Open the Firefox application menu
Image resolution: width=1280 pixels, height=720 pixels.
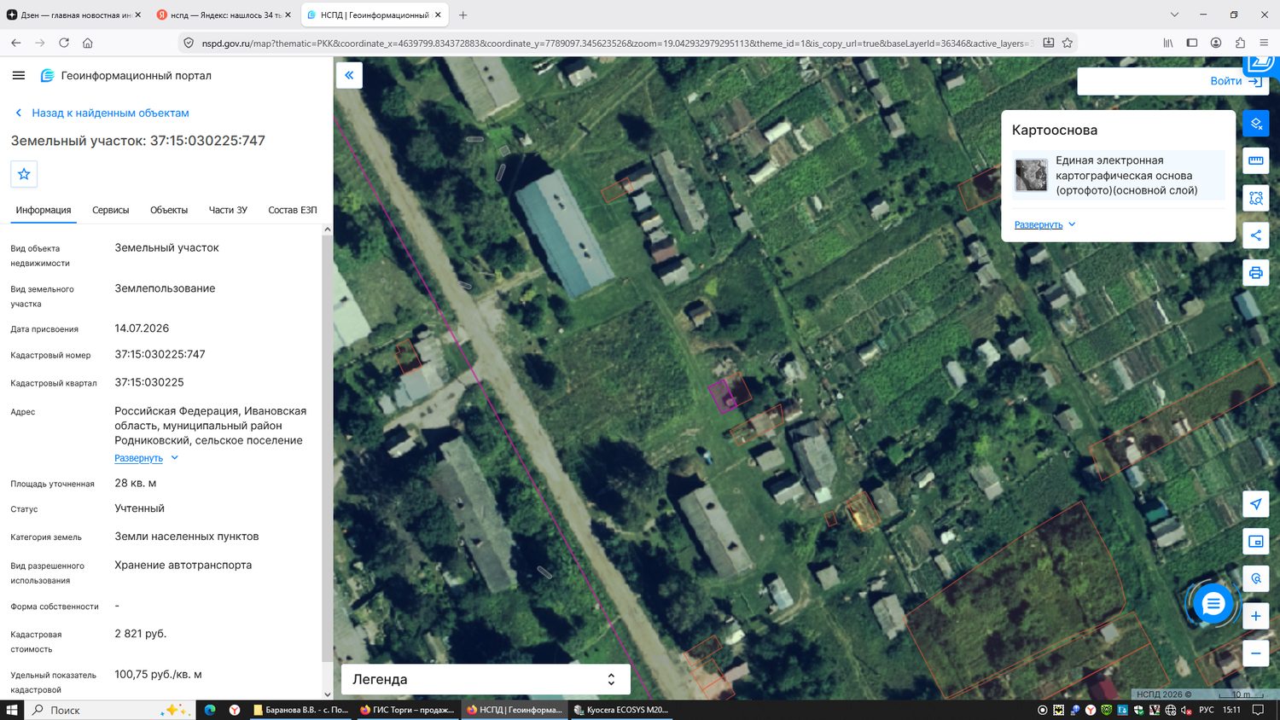pos(1265,43)
